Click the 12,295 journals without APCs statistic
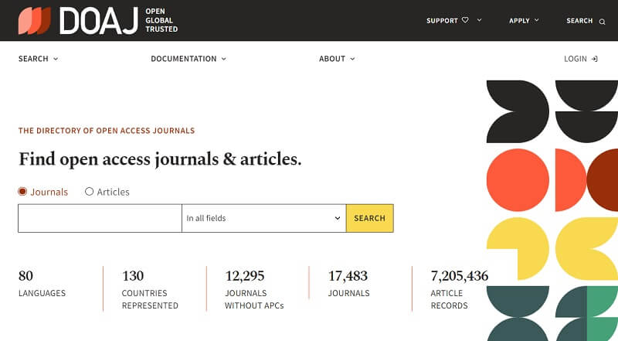Viewport: 618px width, 341px height. pyautogui.click(x=254, y=289)
